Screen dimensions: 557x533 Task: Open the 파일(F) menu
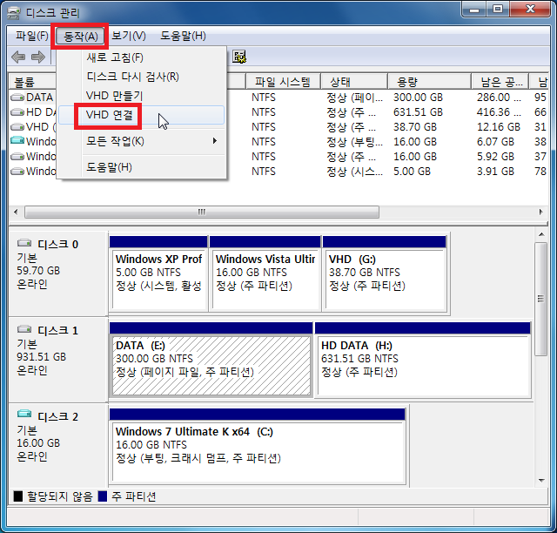(x=31, y=36)
